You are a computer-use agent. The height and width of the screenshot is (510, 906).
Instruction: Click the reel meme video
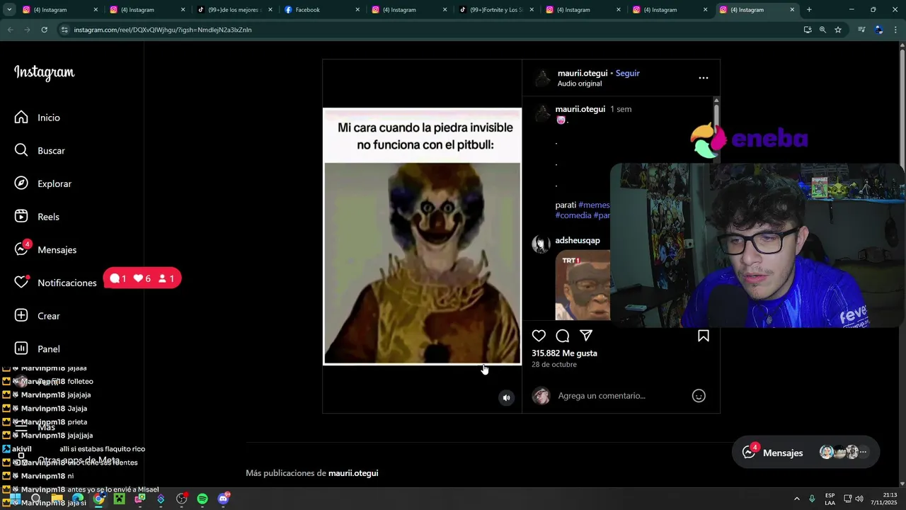pos(422,236)
